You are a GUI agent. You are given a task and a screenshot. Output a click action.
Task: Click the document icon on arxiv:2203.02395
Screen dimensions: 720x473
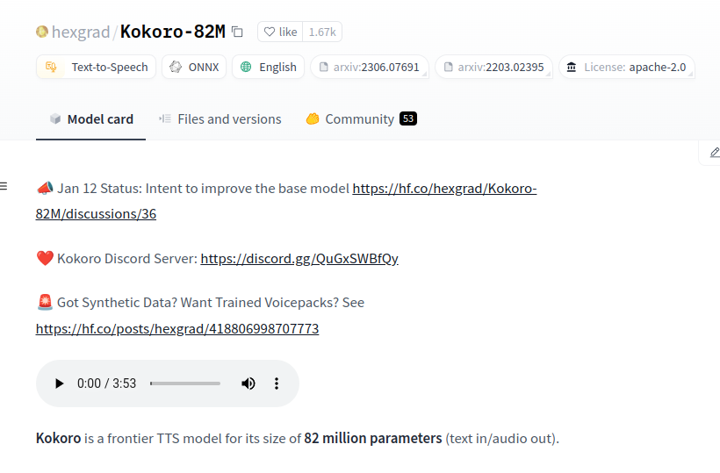coord(448,67)
